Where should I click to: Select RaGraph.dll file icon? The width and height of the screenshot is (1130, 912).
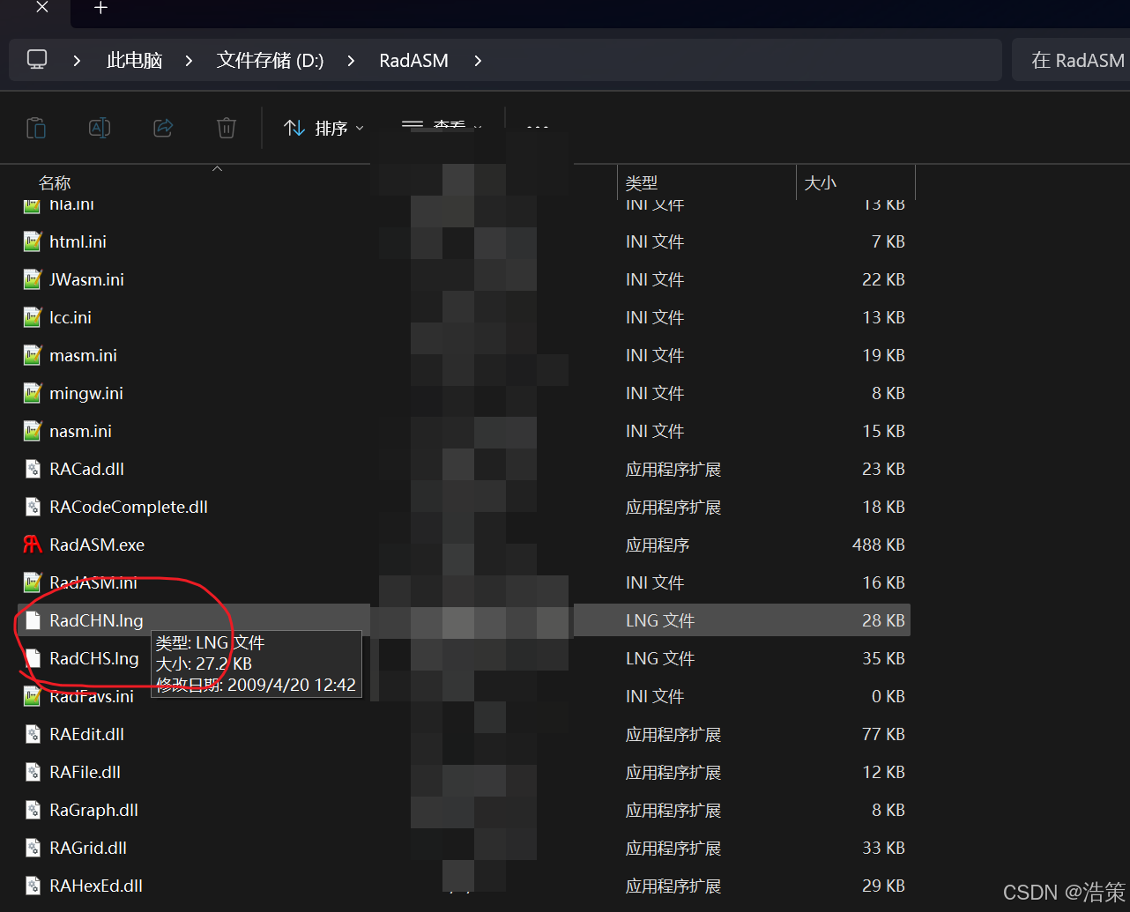click(x=33, y=810)
